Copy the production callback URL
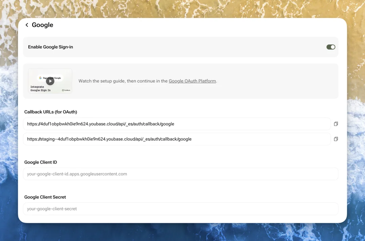Viewport: 365px width, 241px height. pyautogui.click(x=336, y=124)
